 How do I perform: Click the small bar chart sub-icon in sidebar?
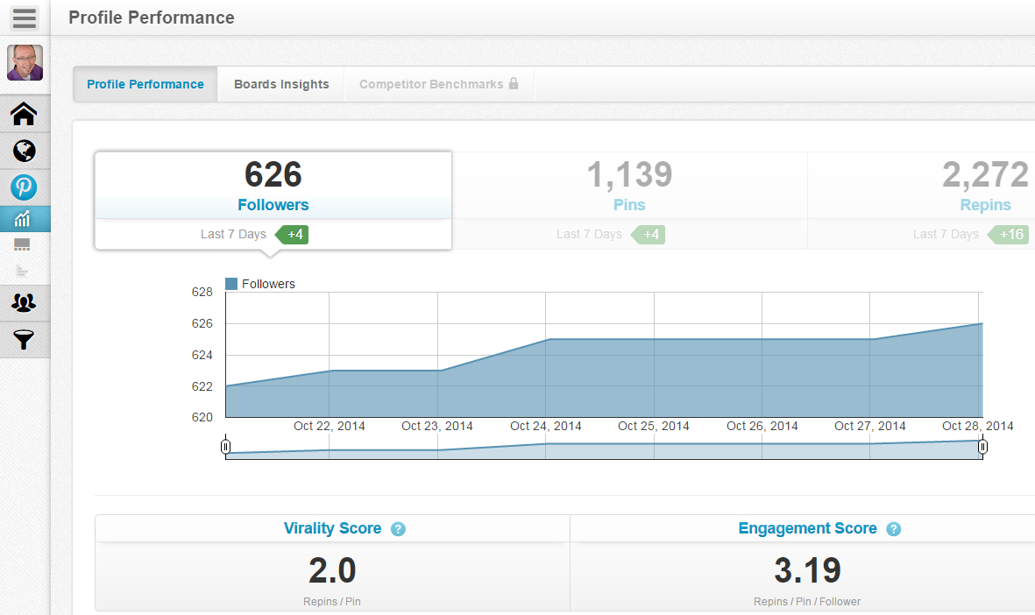pyautogui.click(x=23, y=272)
